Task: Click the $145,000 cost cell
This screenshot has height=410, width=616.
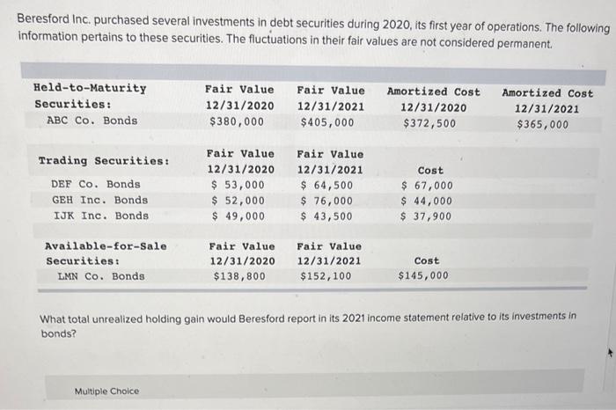Action: coord(424,276)
